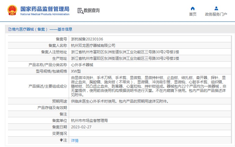Screen dimensions: 235x147
Task: Open the 详情 link
Action: [75, 141]
